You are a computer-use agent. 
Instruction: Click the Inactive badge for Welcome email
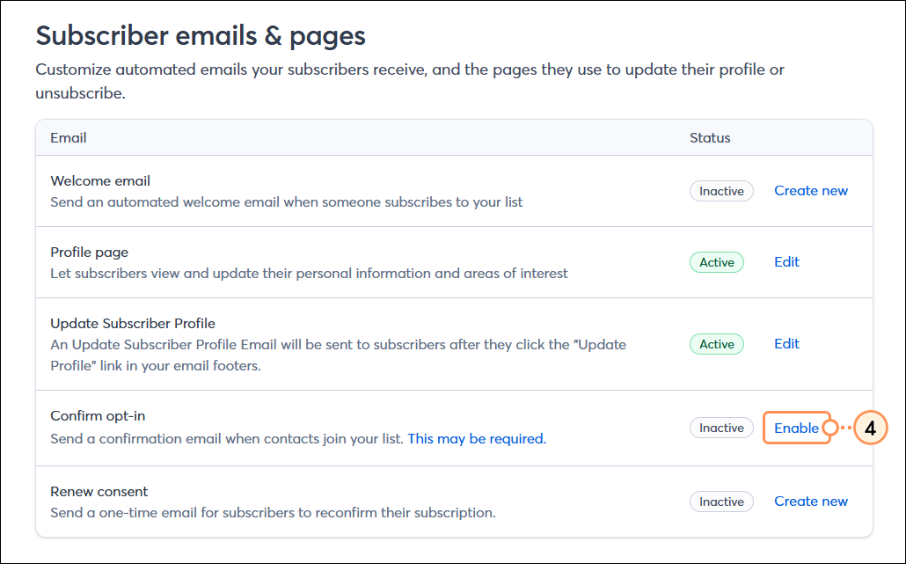721,191
